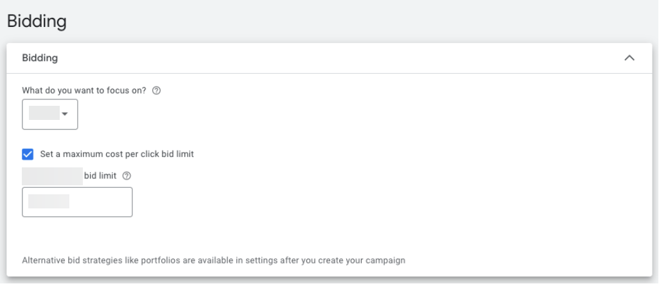Click help icon next to bid limit
Screen dimensions: 659x286
tap(125, 175)
